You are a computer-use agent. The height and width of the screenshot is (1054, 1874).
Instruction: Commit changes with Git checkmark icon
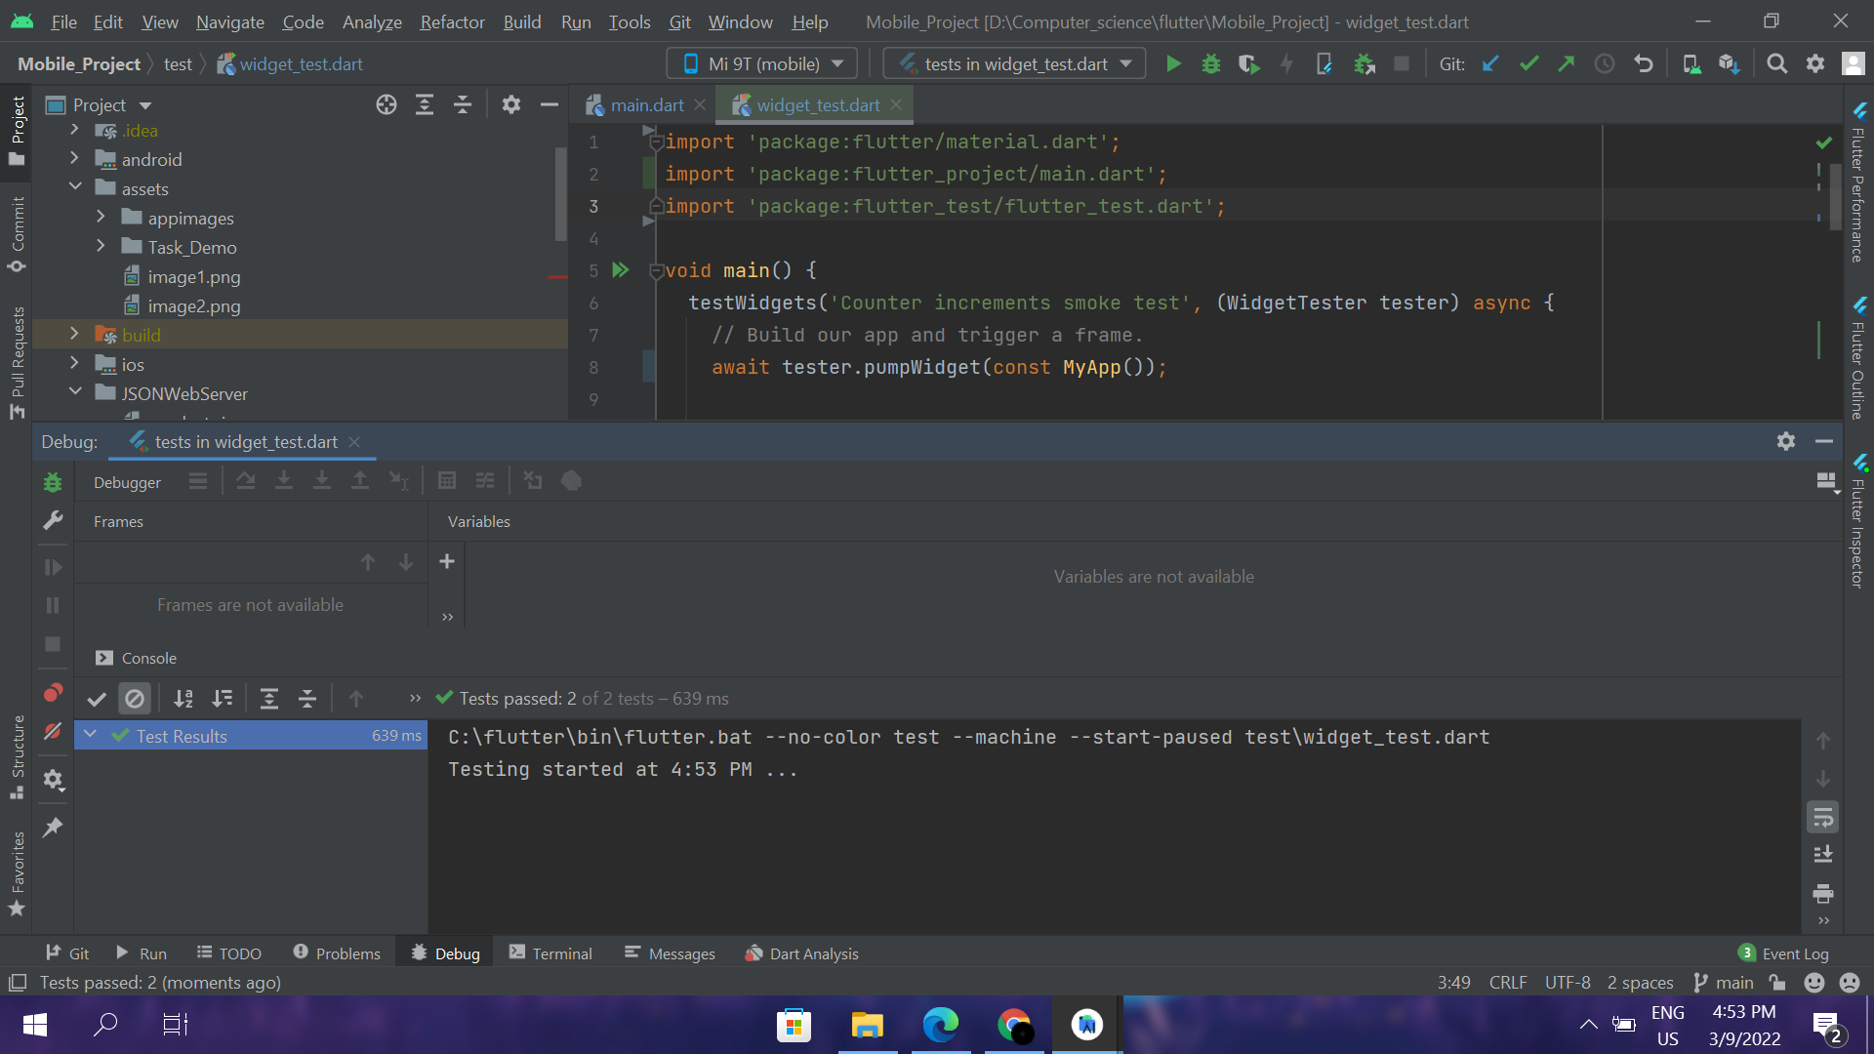click(1528, 64)
